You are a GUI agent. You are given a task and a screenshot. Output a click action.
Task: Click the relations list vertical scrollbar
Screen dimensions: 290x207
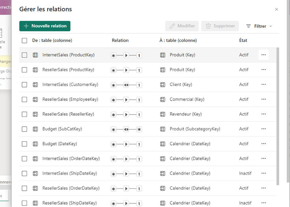tap(277, 116)
